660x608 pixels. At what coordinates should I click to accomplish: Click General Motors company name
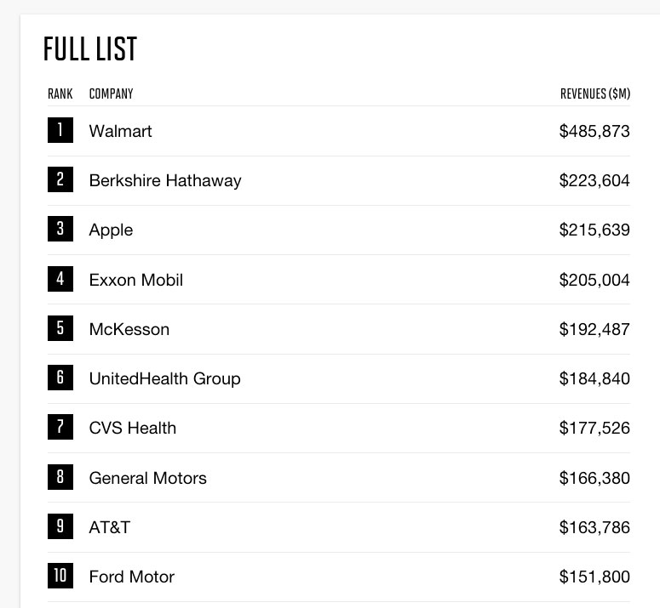pyautogui.click(x=147, y=478)
